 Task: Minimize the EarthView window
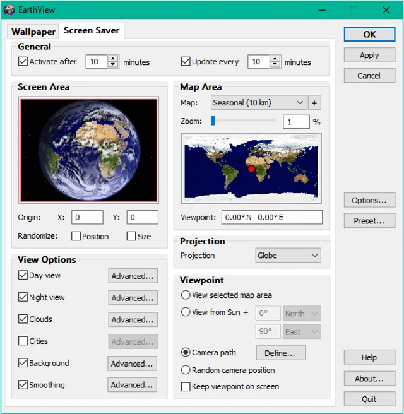[321, 10]
